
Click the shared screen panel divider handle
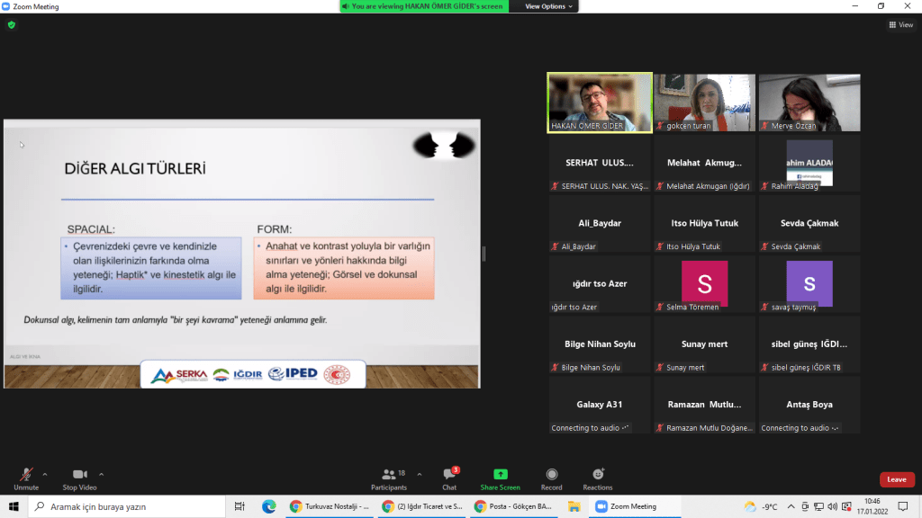coord(484,255)
